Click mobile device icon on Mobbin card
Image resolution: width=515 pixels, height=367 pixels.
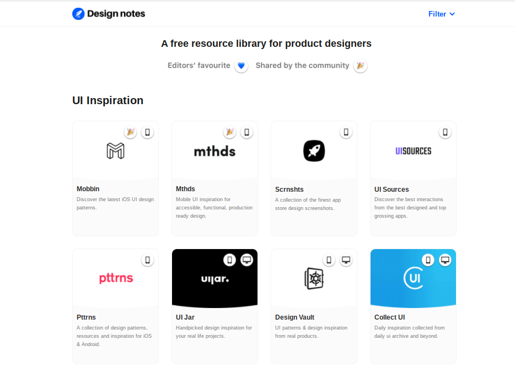(x=147, y=132)
